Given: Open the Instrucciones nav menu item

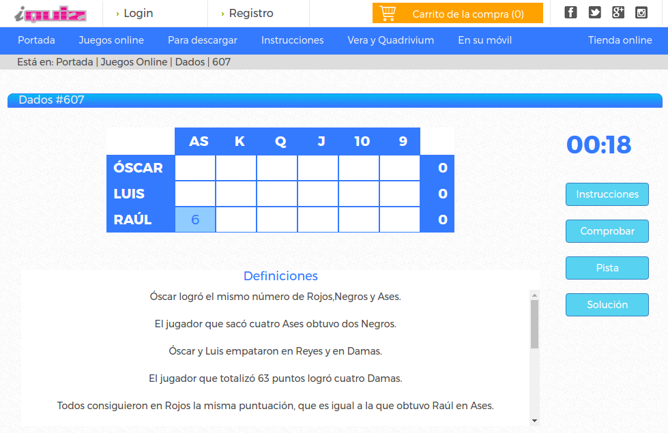Looking at the screenshot, I should coord(292,40).
